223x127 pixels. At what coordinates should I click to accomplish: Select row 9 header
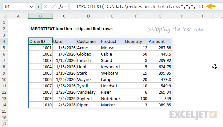[x=4, y=73]
